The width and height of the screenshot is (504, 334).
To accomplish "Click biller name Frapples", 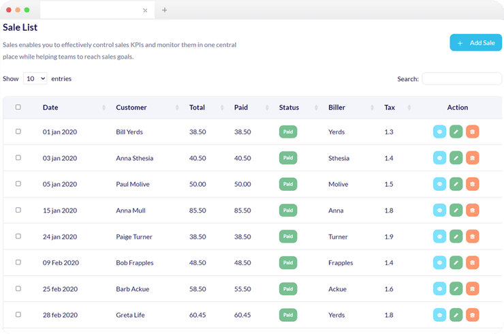I will (341, 263).
